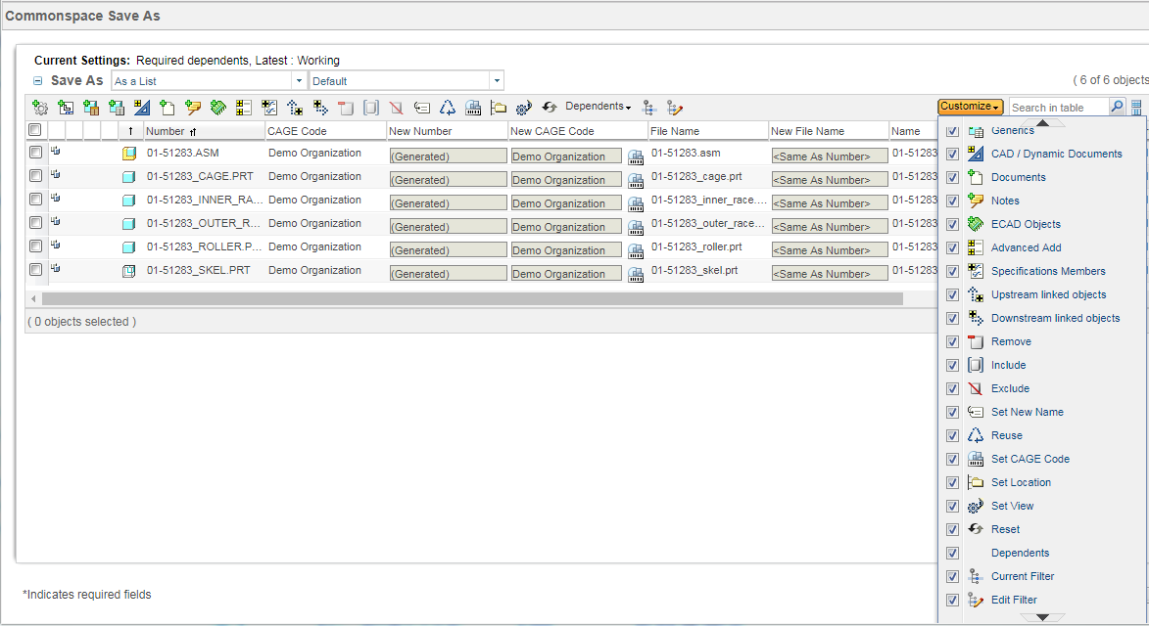Click the New Number column header
The height and width of the screenshot is (626, 1149).
tap(447, 131)
